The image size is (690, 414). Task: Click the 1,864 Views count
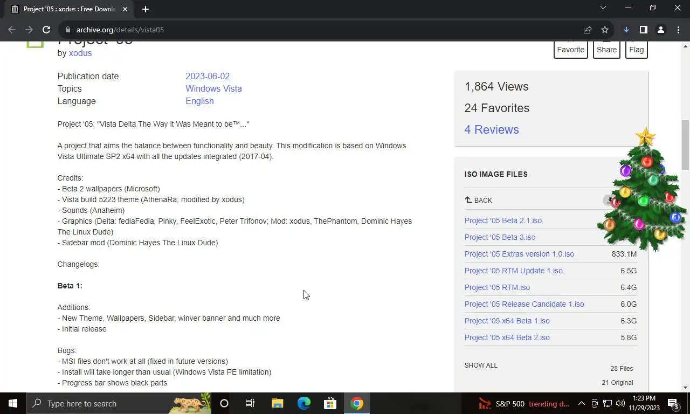pyautogui.click(x=496, y=86)
